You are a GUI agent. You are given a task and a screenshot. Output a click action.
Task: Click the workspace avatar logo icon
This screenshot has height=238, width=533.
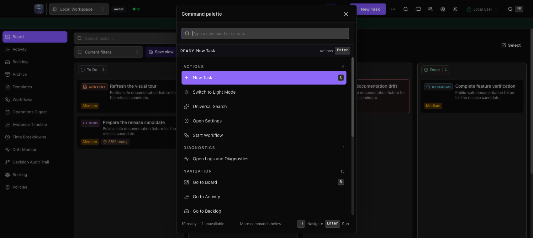coord(39,9)
